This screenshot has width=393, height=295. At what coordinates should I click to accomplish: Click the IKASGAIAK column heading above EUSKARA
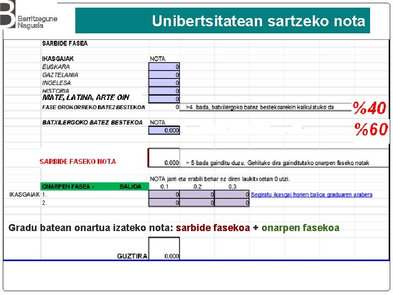click(x=58, y=58)
